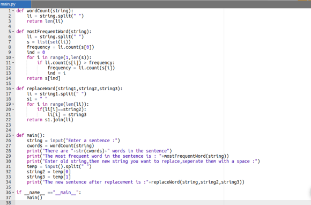Collapse the mostFrequentWord function fold arrow

click(x=13, y=32)
